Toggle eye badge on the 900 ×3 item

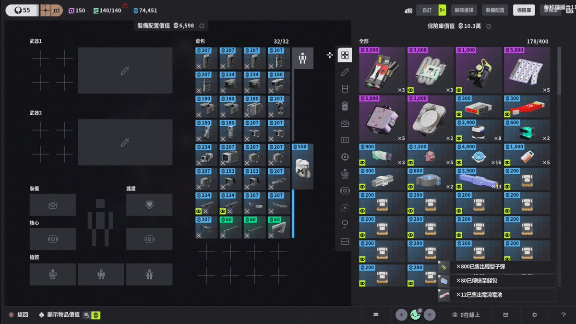pos(362,162)
